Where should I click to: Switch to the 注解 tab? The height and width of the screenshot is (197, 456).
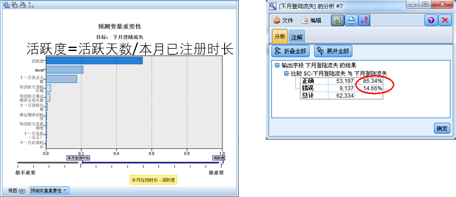pos(296,37)
